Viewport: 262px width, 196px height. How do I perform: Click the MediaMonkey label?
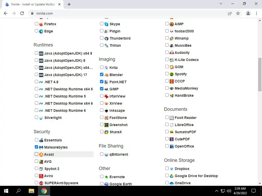pos(186,89)
